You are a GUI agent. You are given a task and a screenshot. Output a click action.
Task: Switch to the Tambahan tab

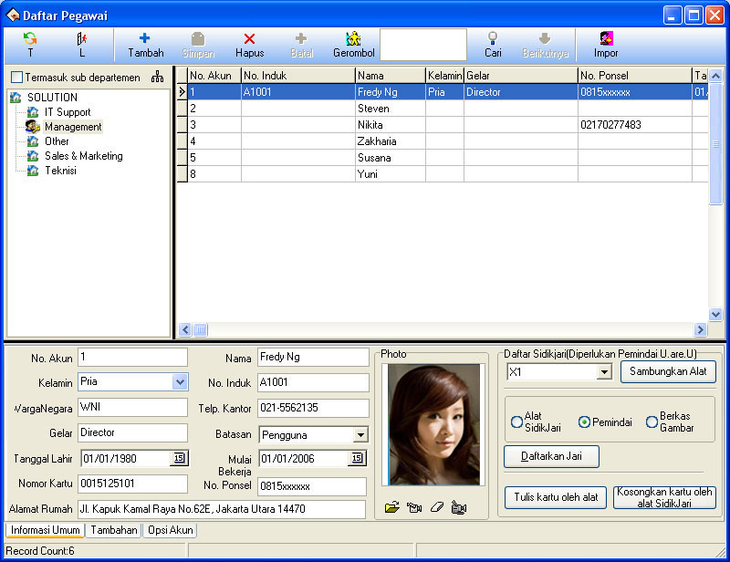point(114,530)
